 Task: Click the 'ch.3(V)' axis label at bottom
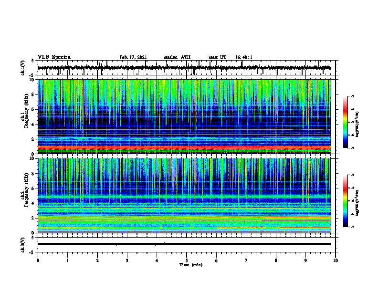(23, 245)
